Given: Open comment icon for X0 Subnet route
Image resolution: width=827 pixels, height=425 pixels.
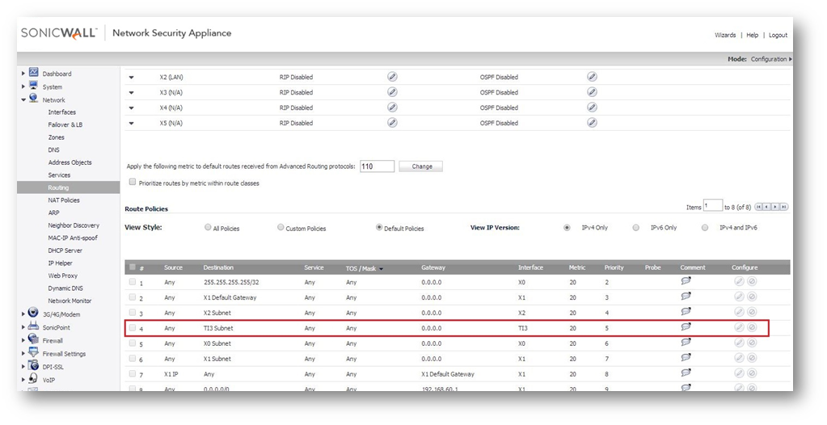Looking at the screenshot, I should click(x=686, y=343).
